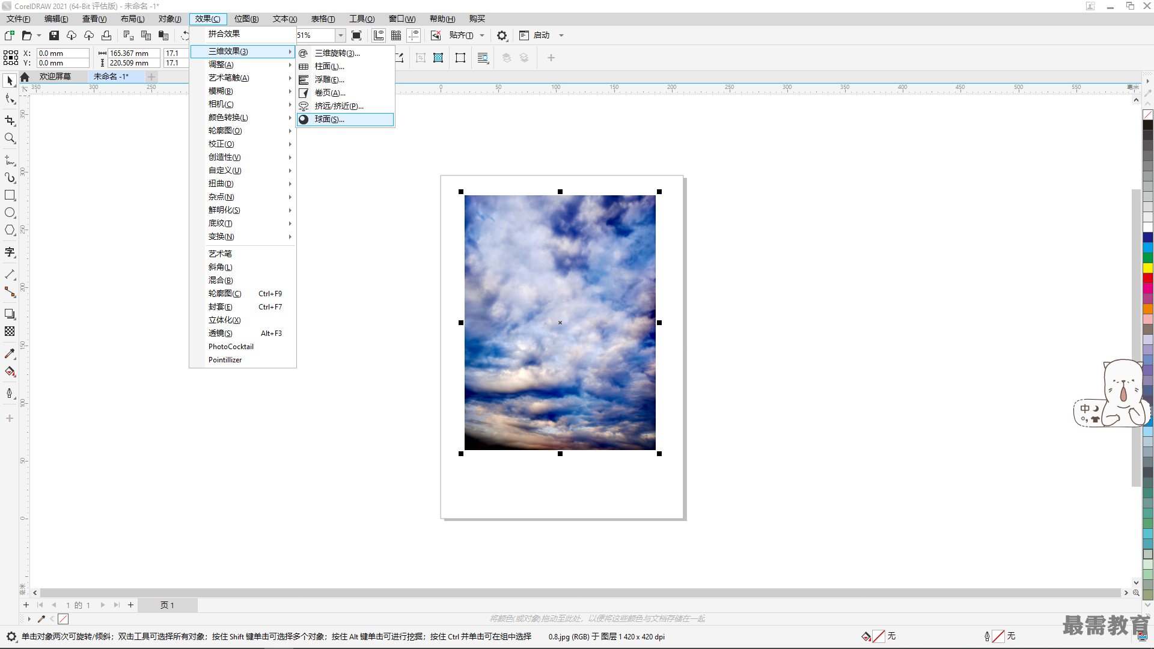
Task: Select the Parallel Dimension tool
Action: (x=10, y=274)
